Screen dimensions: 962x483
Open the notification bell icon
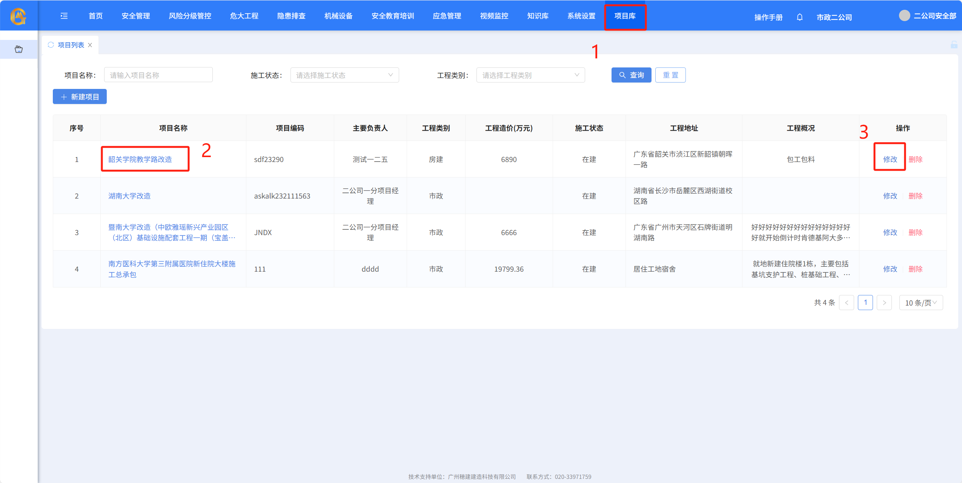[799, 17]
